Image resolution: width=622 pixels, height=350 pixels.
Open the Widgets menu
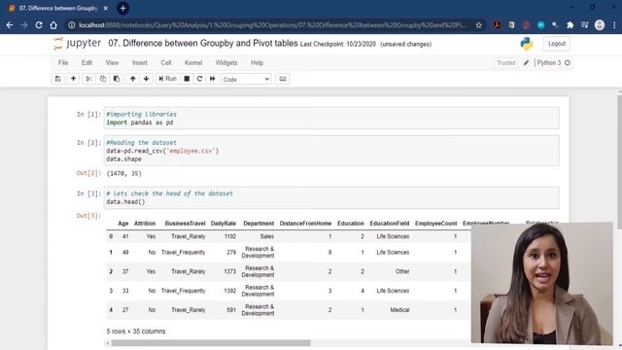pos(226,62)
